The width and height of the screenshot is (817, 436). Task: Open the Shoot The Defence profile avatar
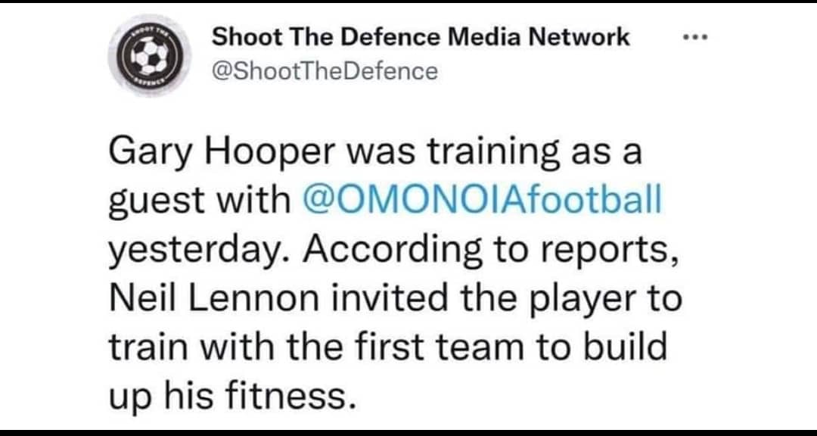tap(150, 54)
